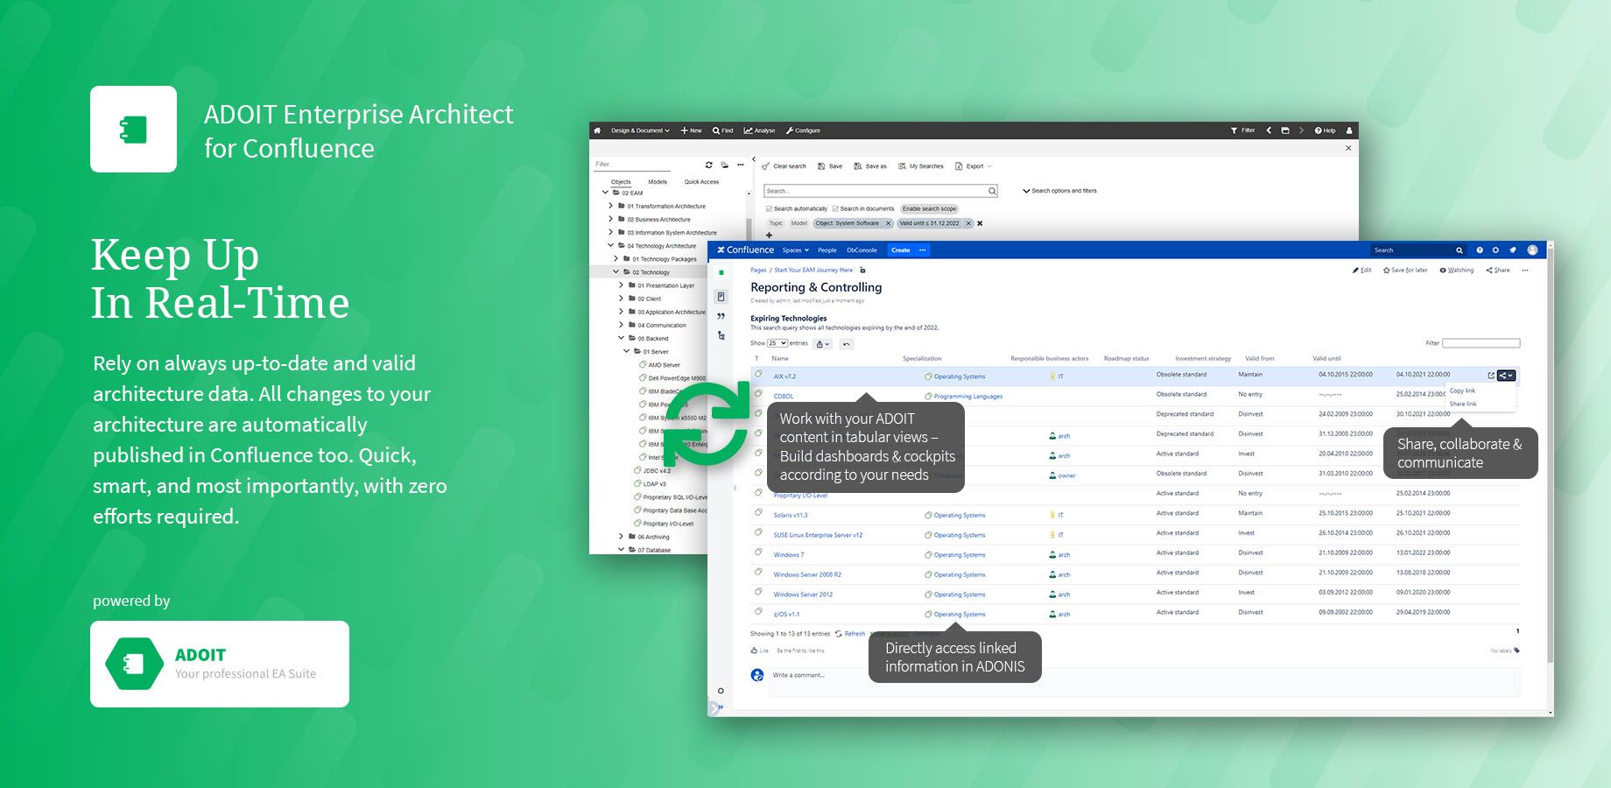This screenshot has width=1611, height=788.
Task: Expand 01 Transformation Architecture folder
Action: [611, 206]
